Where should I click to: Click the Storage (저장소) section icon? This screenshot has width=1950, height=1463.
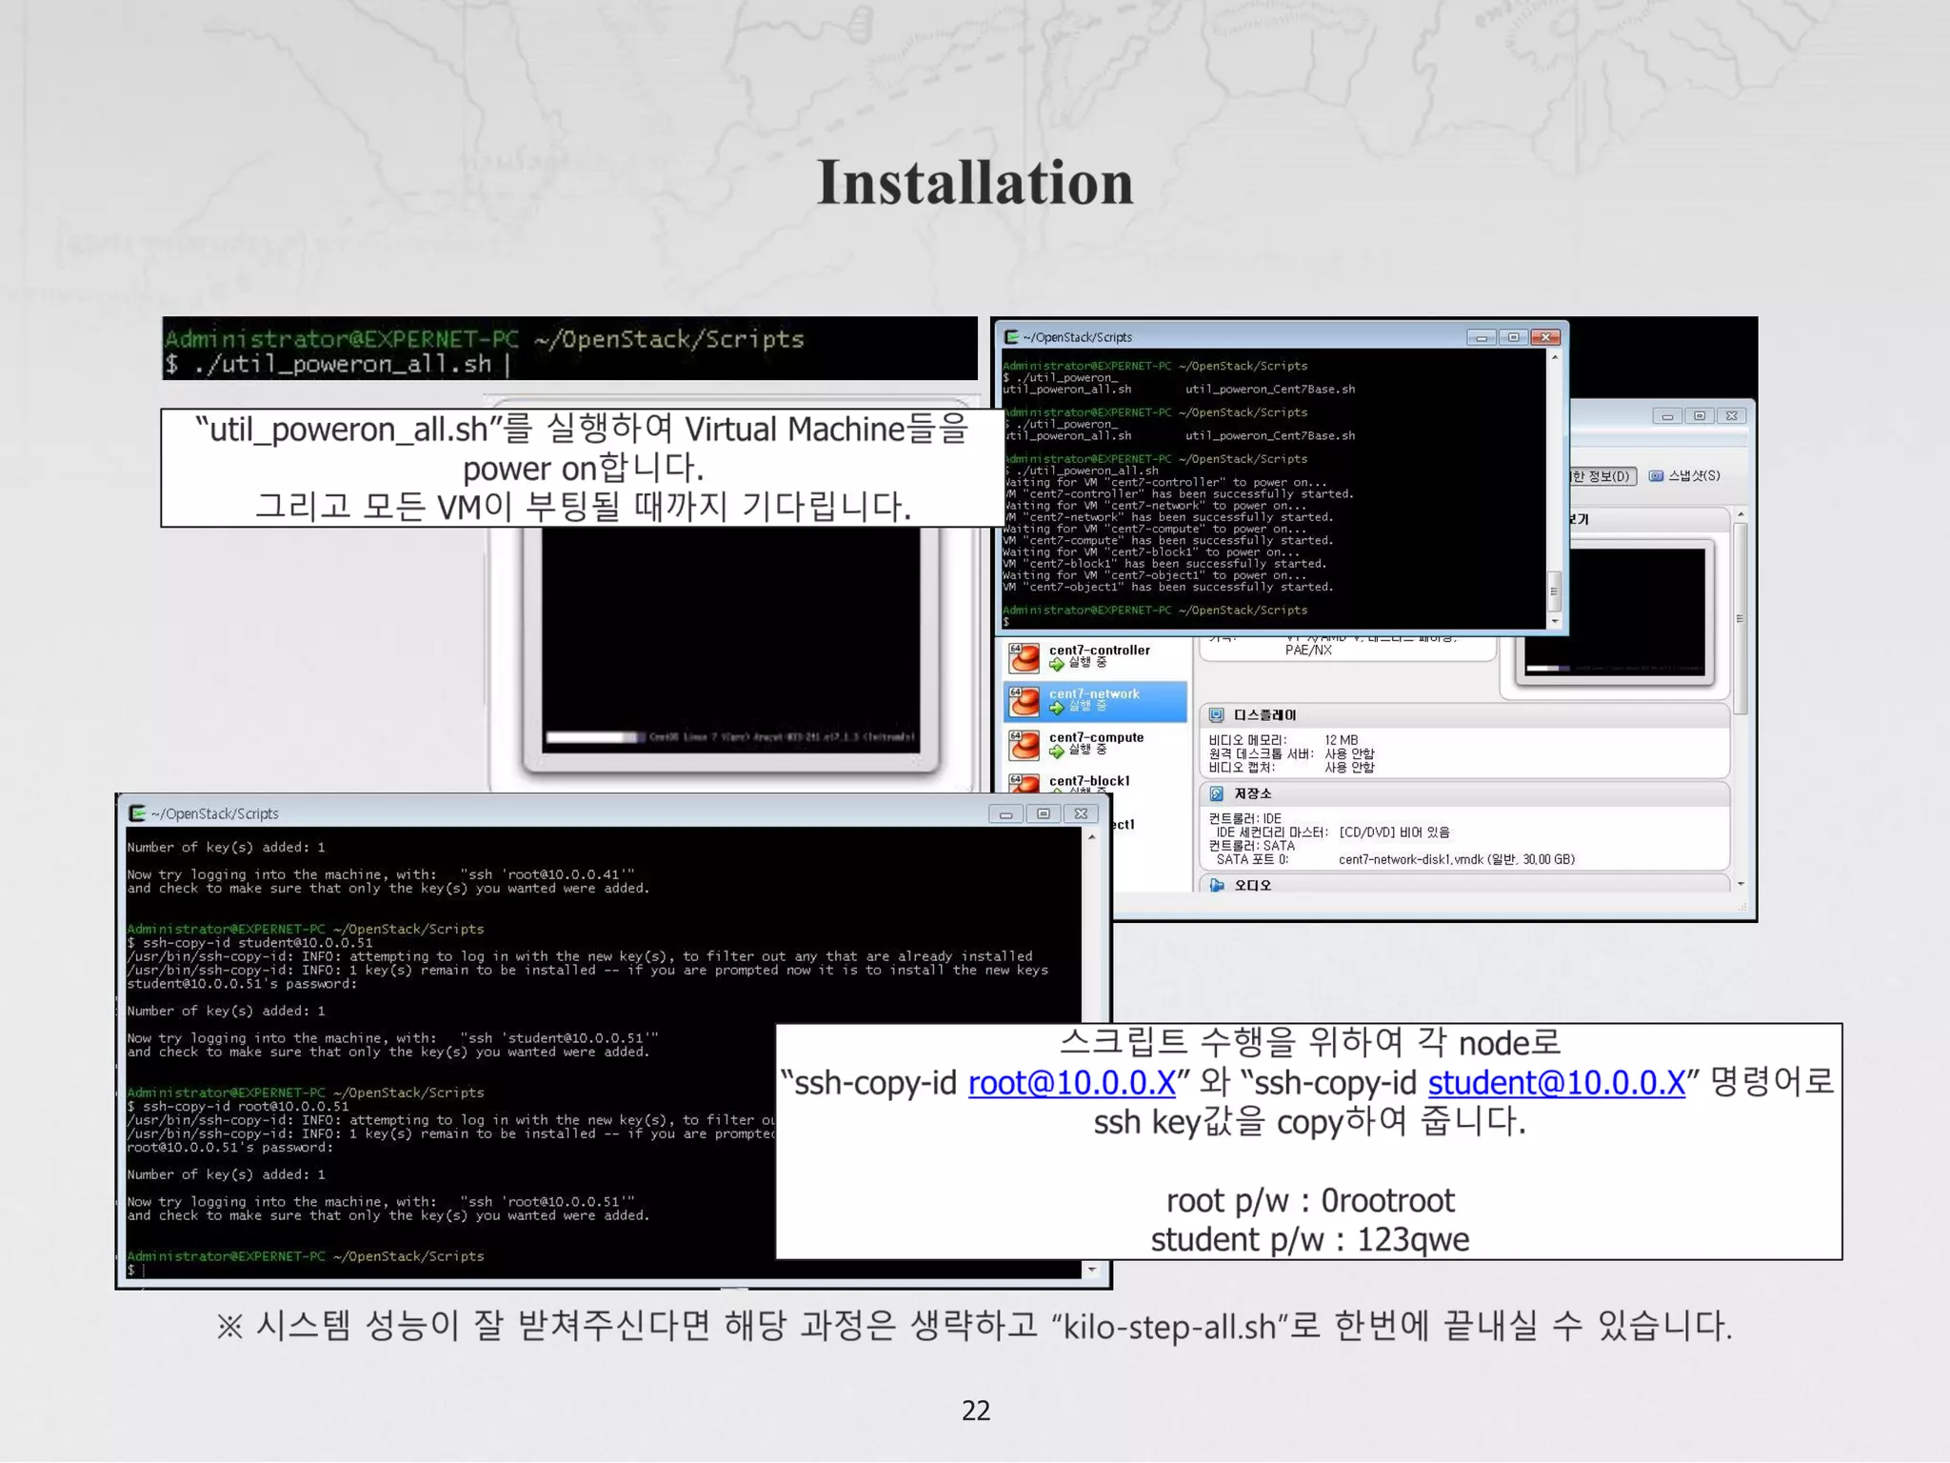pyautogui.click(x=1217, y=793)
